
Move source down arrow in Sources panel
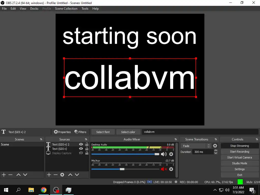77,175
